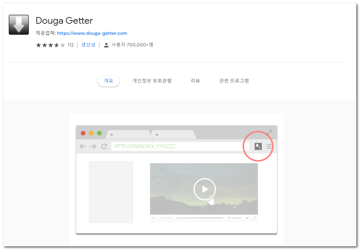This screenshot has height=250, width=360.
Task: Open the https://www.douga-getter.com provider link
Action: click(92, 33)
